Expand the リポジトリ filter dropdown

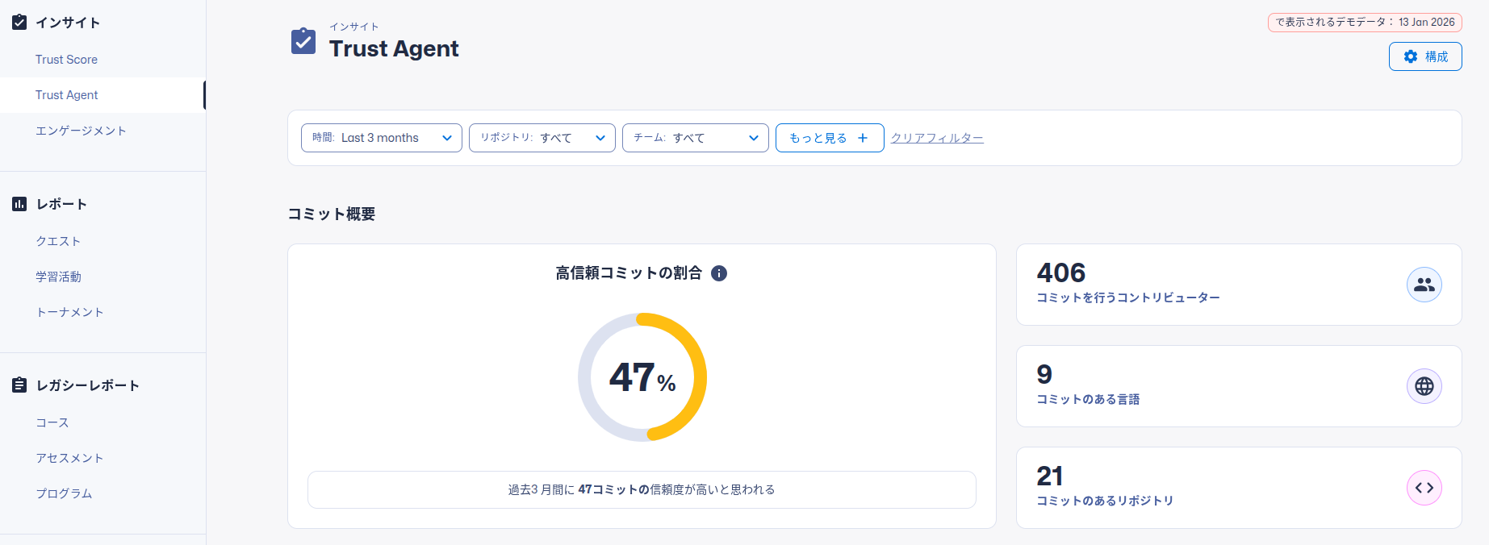(542, 138)
